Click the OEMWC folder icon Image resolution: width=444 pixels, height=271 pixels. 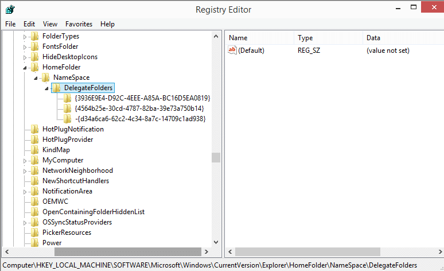coord(35,202)
